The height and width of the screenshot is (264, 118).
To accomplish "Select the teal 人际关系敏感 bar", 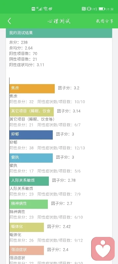I will pyautogui.click(x=29, y=181).
